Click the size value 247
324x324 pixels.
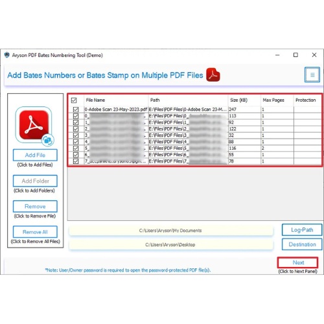[x=233, y=110]
